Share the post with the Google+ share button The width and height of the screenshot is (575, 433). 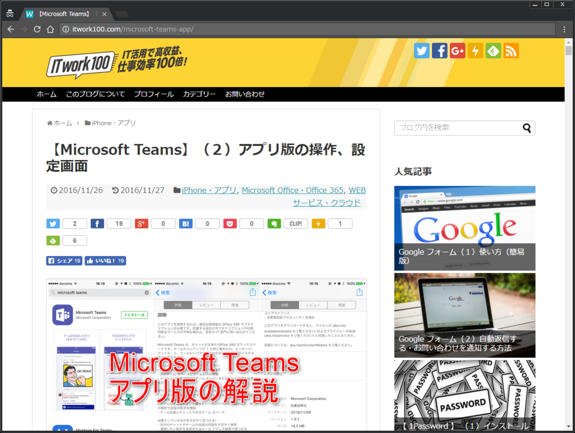[142, 224]
